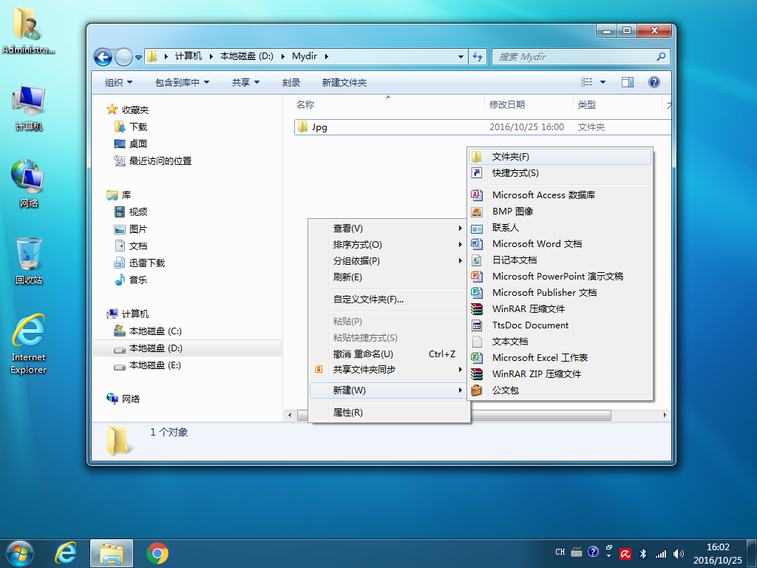Click the Back navigation arrow button

pyautogui.click(x=103, y=57)
